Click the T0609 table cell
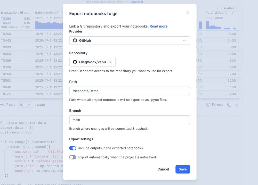258x185 pixels. point(16,47)
